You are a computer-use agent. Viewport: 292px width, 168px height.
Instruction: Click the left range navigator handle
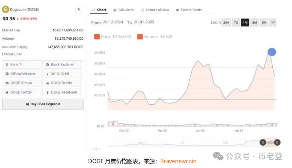pos(263,142)
